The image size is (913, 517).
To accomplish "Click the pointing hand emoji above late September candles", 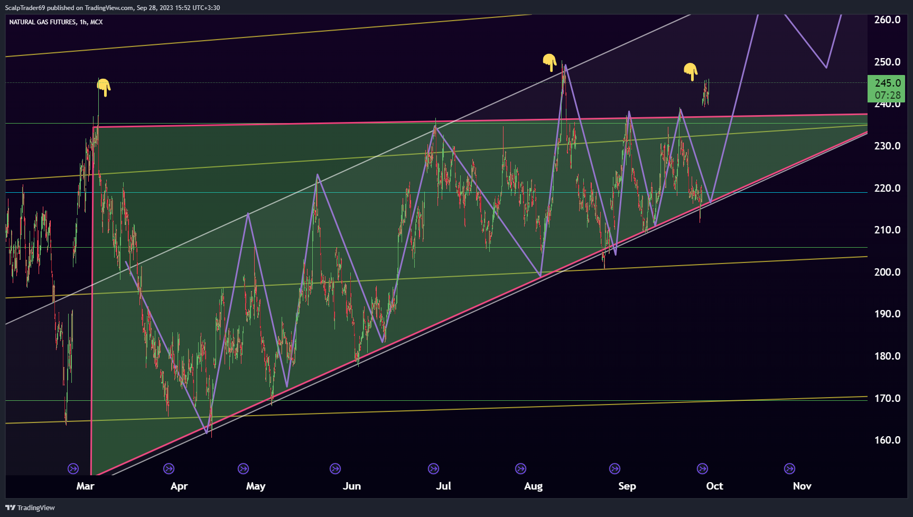I will [691, 71].
